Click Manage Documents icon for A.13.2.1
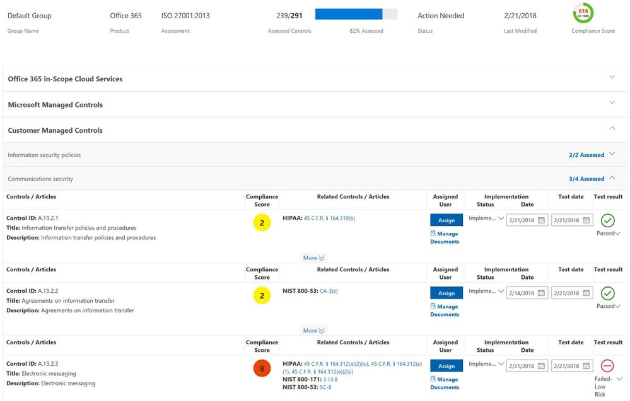630x401 pixels. 433,233
